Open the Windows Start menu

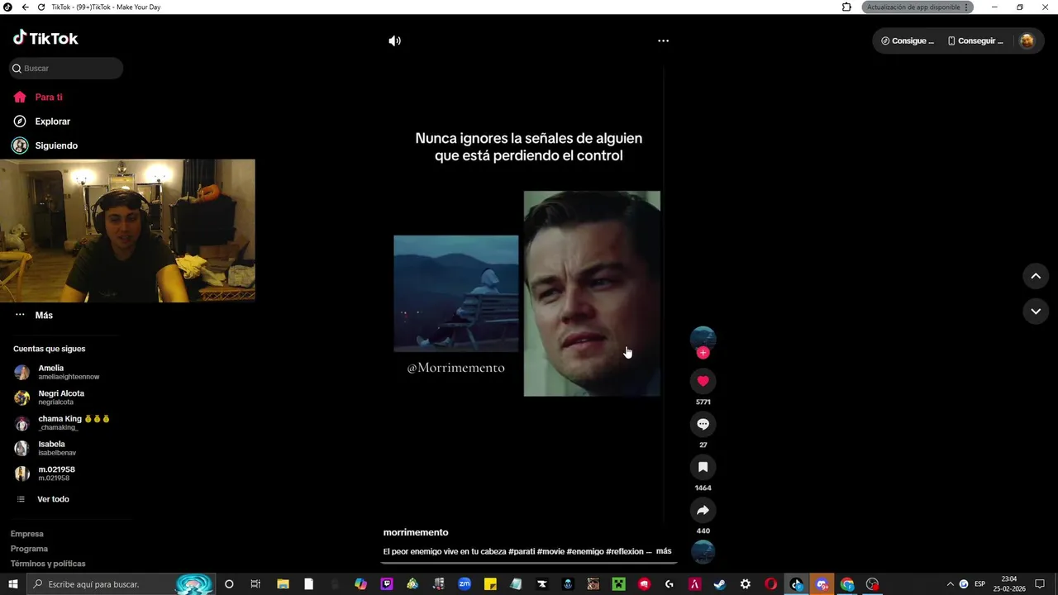(13, 584)
